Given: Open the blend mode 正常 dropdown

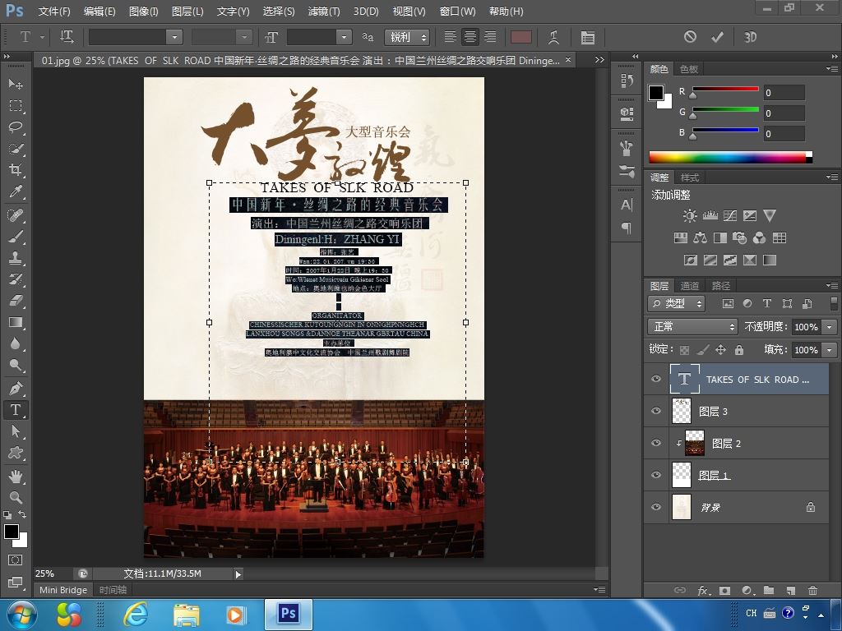Looking at the screenshot, I should (692, 326).
